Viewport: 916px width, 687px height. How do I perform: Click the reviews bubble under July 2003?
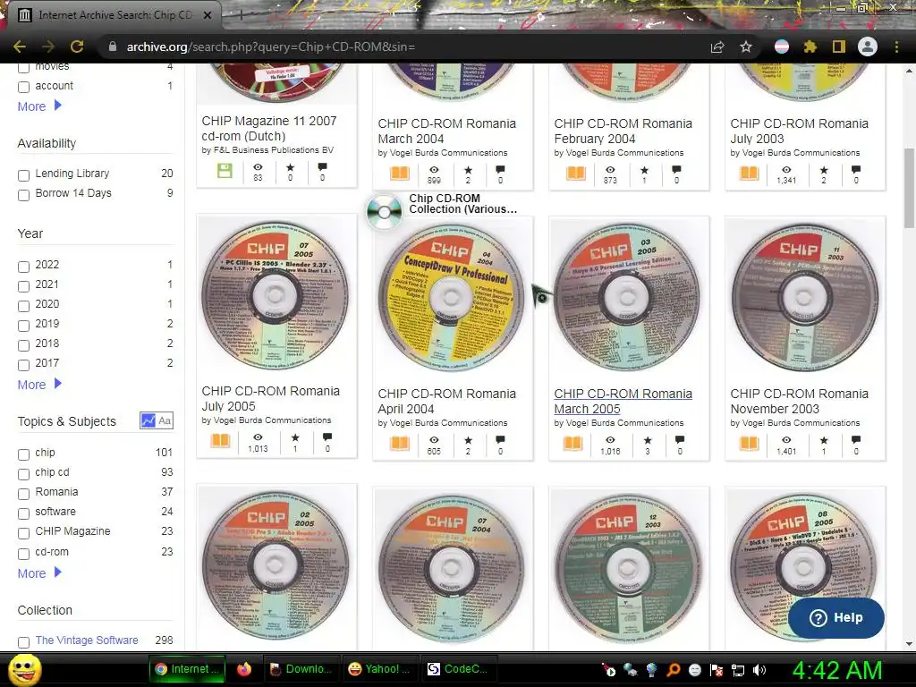856,170
